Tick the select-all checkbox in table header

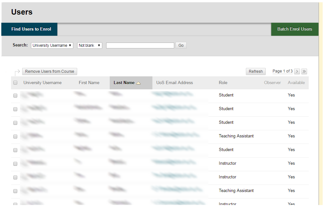click(x=15, y=83)
